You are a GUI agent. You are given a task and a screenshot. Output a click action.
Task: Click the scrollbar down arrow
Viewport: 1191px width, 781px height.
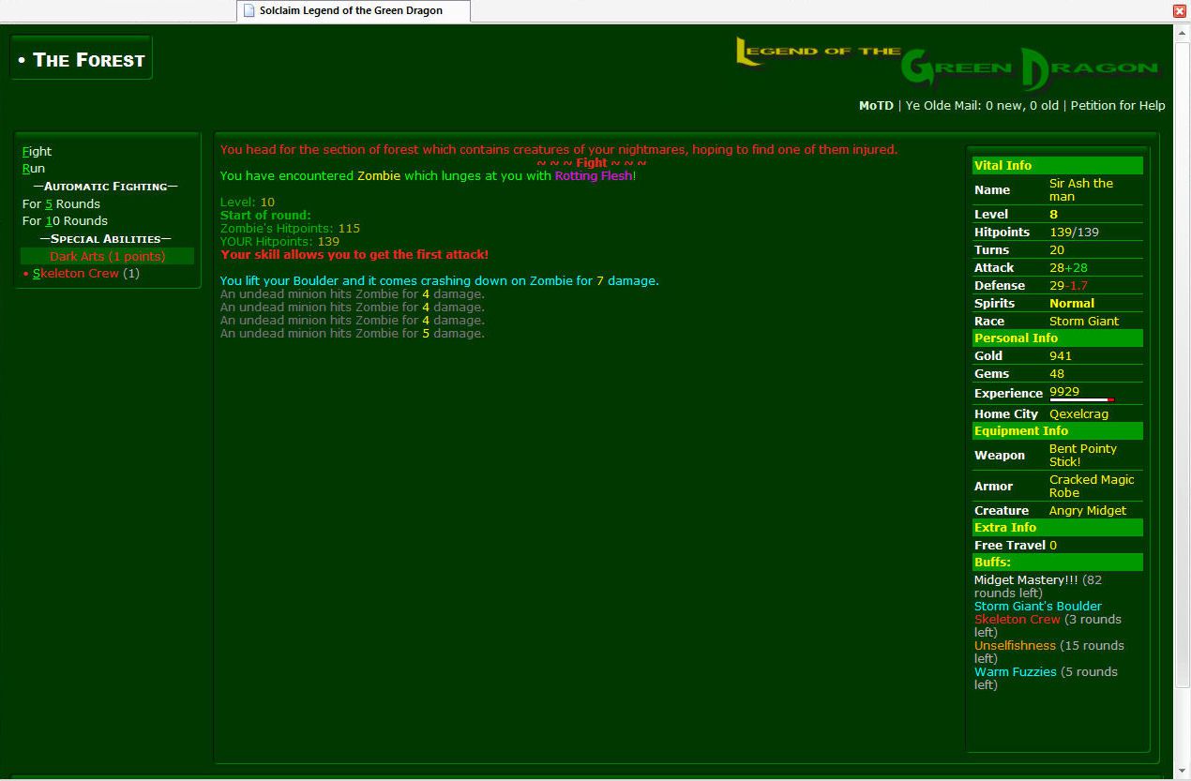1182,772
